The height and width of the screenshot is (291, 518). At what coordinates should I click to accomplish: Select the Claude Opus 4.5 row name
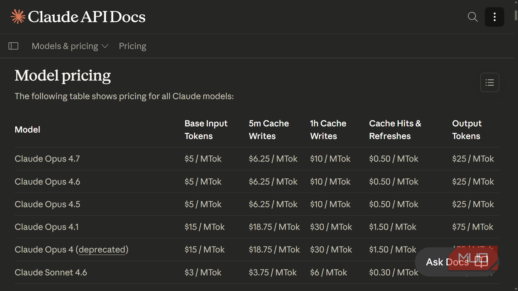pyautogui.click(x=47, y=204)
